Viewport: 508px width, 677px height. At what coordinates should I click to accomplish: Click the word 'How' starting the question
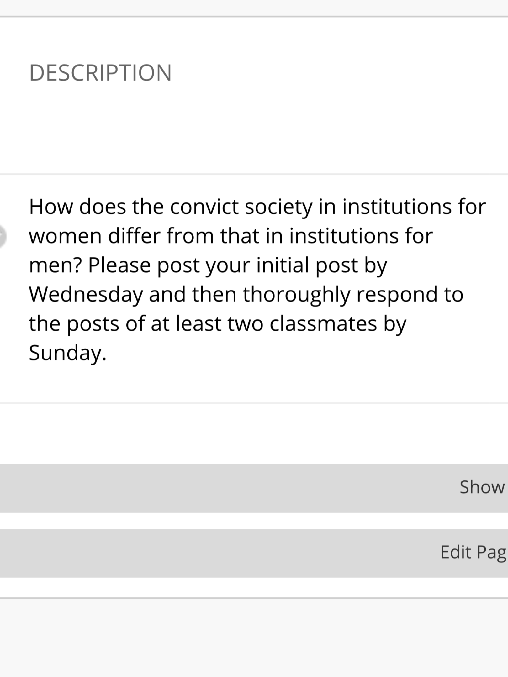click(51, 207)
